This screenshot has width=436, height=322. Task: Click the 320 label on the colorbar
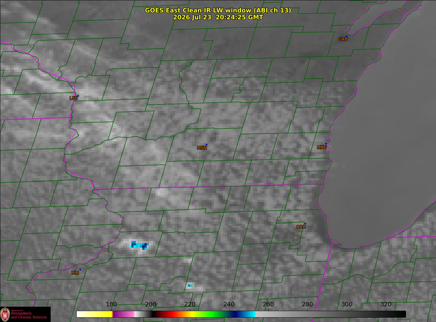click(x=386, y=304)
